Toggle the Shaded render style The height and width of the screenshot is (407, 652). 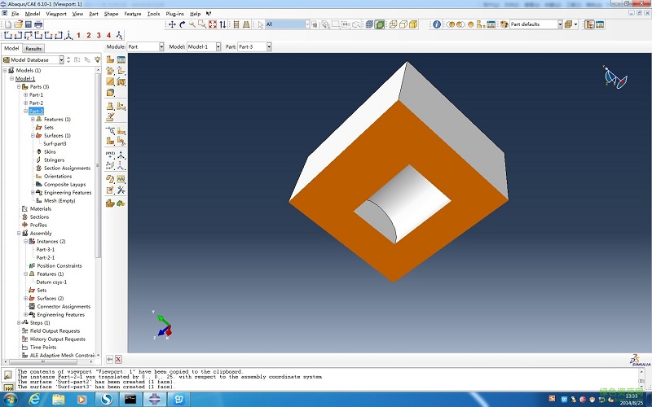click(412, 24)
